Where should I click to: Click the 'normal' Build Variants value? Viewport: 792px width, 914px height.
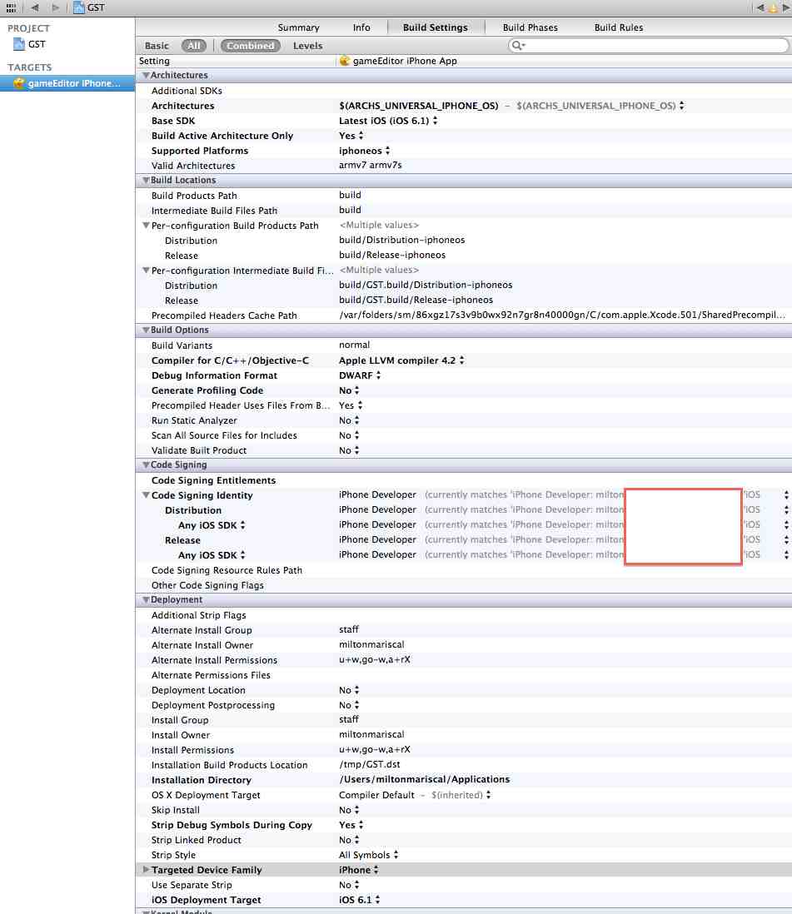point(354,345)
